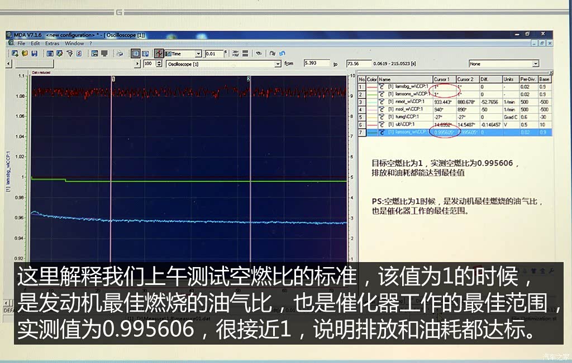
Task: Click the 'Grad C' units cell
Action: pyautogui.click(x=511, y=117)
